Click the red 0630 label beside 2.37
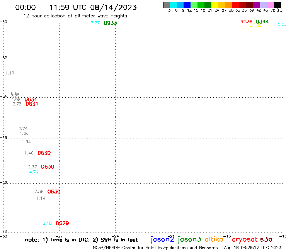This screenshot has height=251, width=286. click(48, 167)
